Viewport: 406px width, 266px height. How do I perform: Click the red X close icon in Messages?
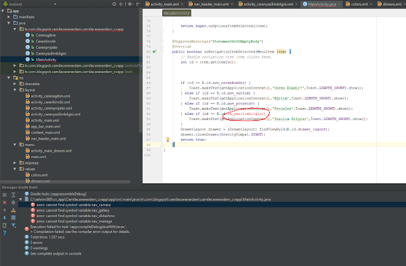[4, 203]
